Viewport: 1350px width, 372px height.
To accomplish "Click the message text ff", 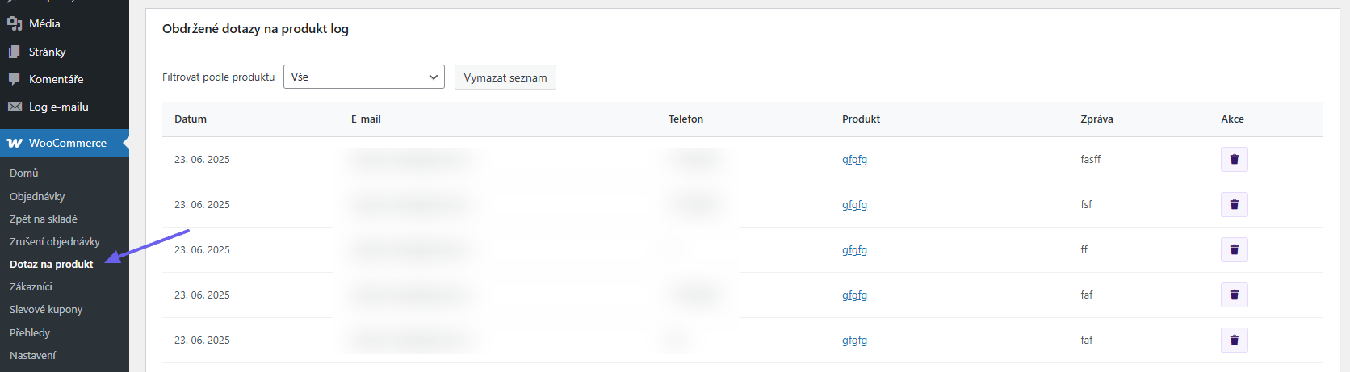I will (1084, 249).
